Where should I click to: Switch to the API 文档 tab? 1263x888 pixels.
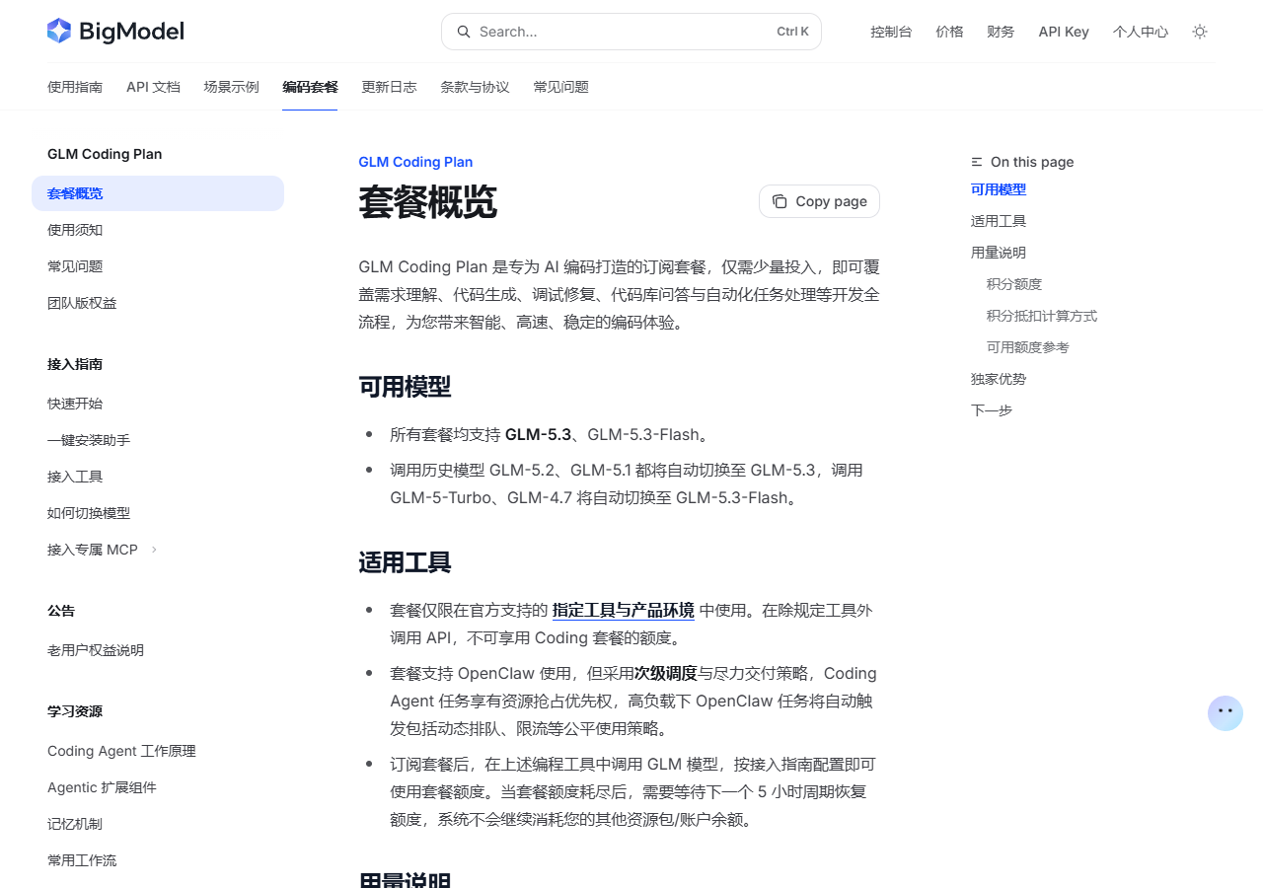tap(153, 87)
